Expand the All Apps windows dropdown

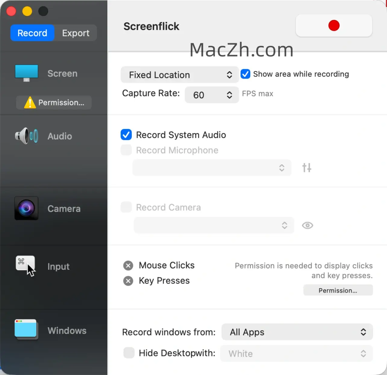(297, 332)
